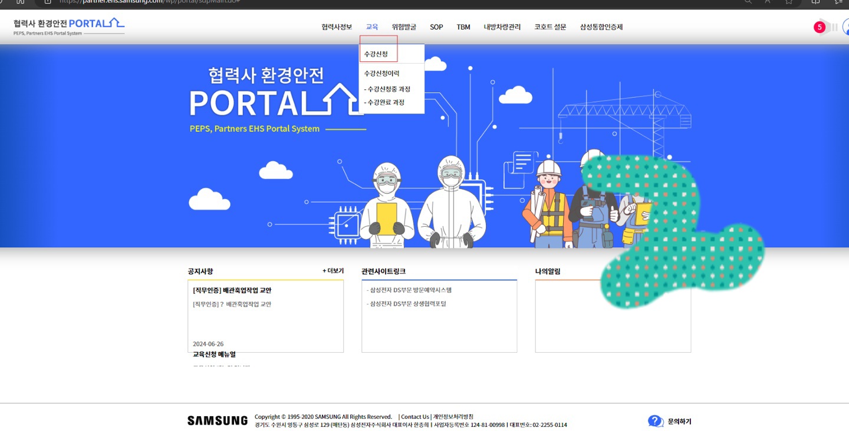Open the notification badge showing 5
The width and height of the screenshot is (849, 431).
820,27
